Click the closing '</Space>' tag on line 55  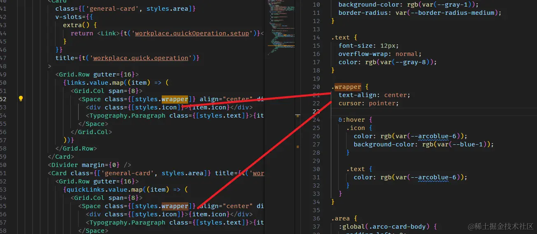pos(93,124)
